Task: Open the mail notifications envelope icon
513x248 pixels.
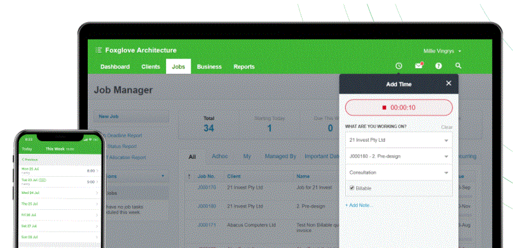Action: [x=419, y=65]
